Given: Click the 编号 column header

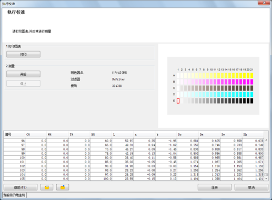Looking at the screenshot, I should click(x=14, y=135).
